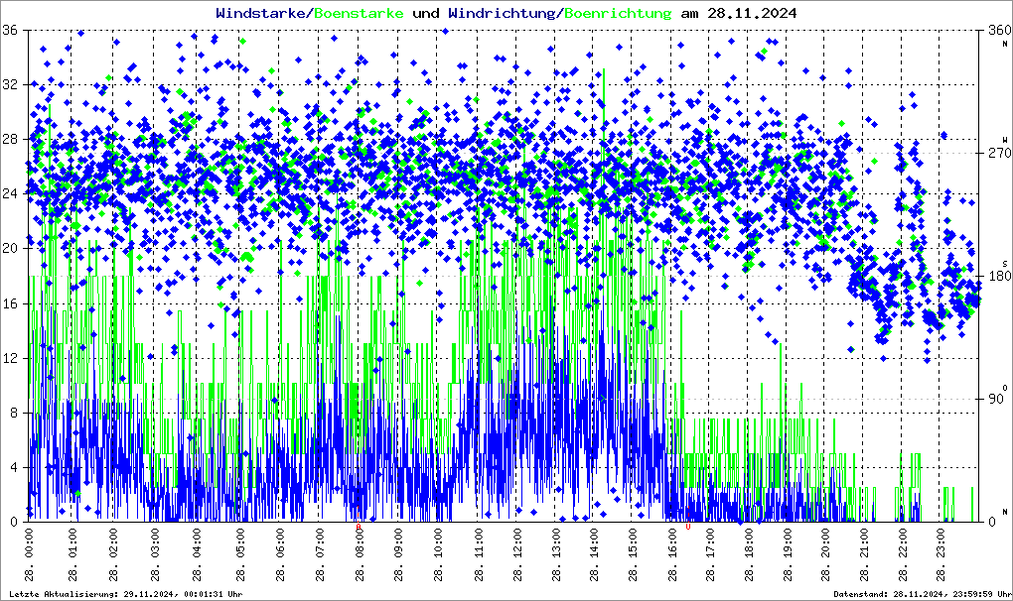Viewport: 1013px width, 601px height.
Task: Click the 'Letzte Aktualisierung' timestamp footer text
Action: click(x=126, y=594)
